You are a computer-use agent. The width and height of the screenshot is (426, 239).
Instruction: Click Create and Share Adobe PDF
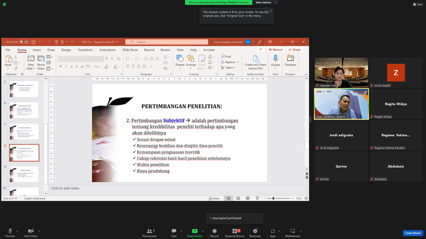pos(256,62)
